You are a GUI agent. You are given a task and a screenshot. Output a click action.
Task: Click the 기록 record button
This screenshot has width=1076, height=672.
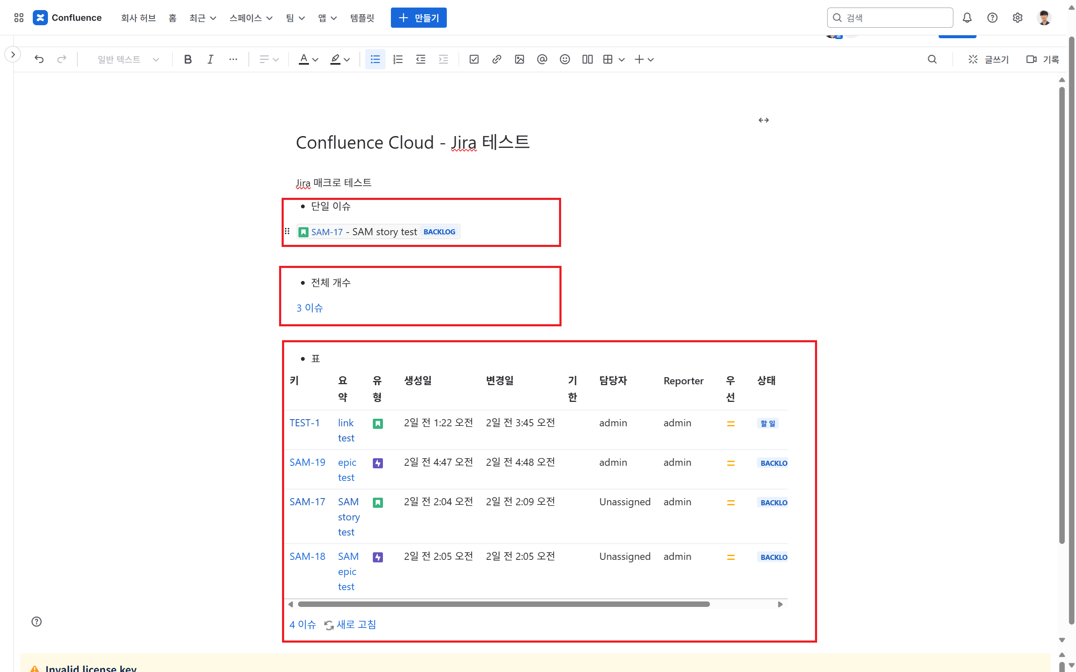1043,59
